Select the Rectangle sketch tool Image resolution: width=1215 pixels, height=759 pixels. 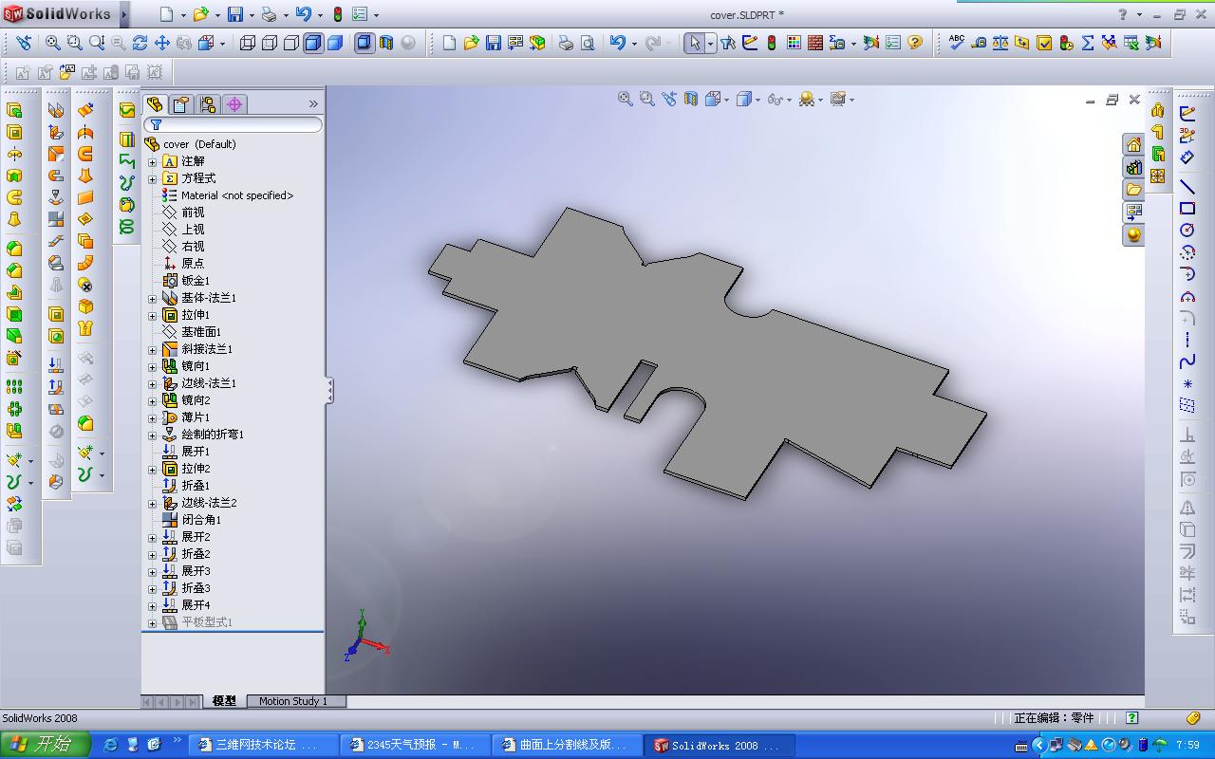point(1187,208)
